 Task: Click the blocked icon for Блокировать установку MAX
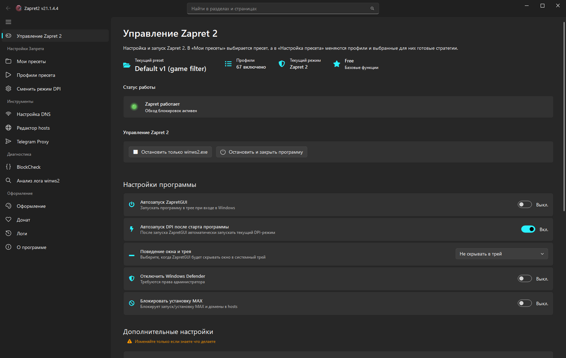coord(132,303)
